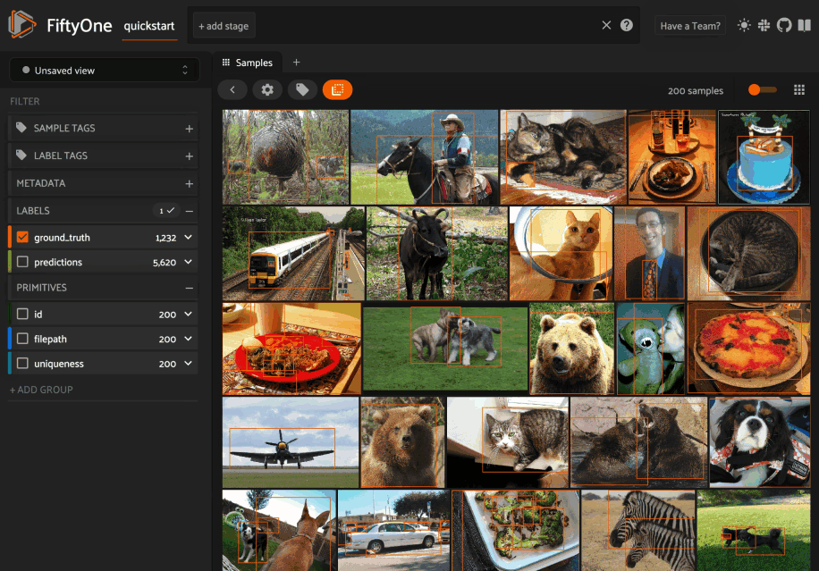This screenshot has width=819, height=571.
Task: Expand uniqueness filter chevron
Action: [188, 364]
